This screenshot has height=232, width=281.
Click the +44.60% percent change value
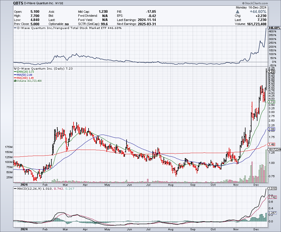click(x=258, y=12)
